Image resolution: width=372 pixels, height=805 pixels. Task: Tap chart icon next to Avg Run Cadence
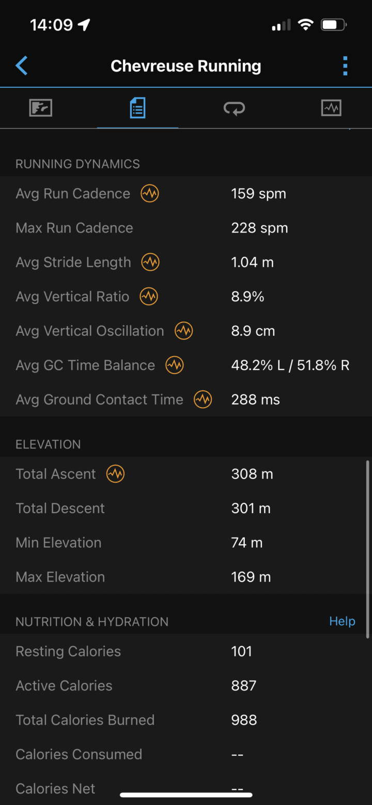pos(150,194)
